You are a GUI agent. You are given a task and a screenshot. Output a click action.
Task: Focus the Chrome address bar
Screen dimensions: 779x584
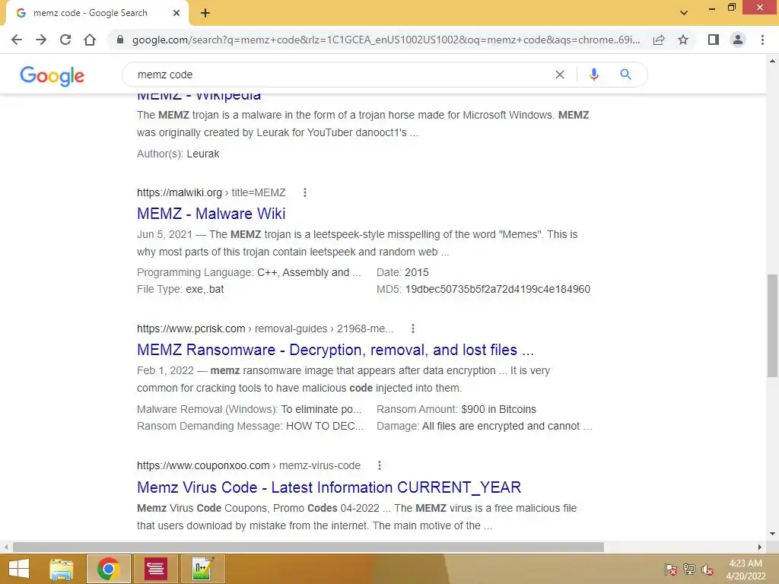pyautogui.click(x=386, y=40)
